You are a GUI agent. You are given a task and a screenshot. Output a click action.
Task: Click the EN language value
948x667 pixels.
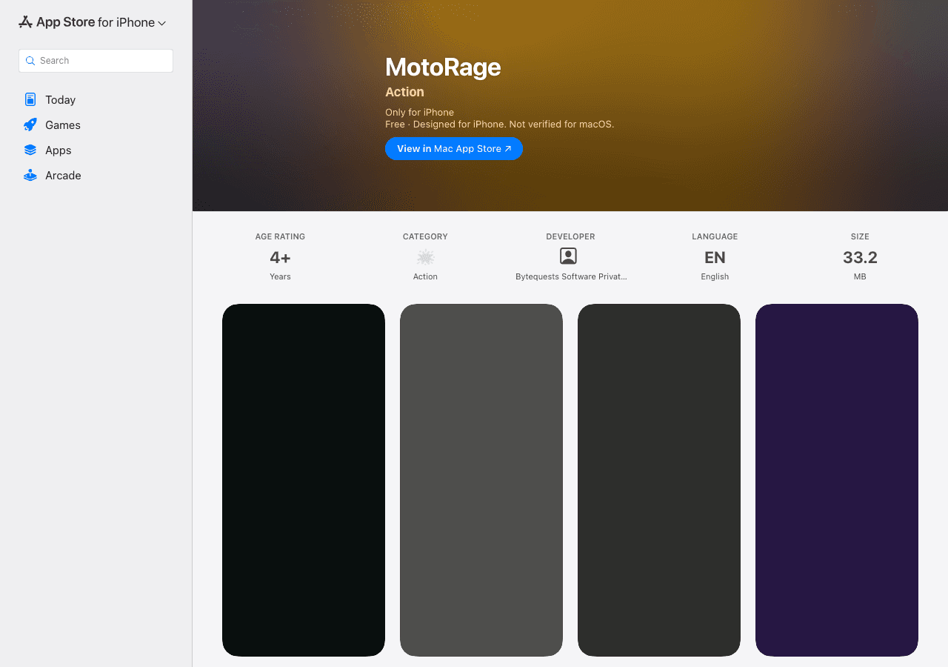[x=715, y=257]
